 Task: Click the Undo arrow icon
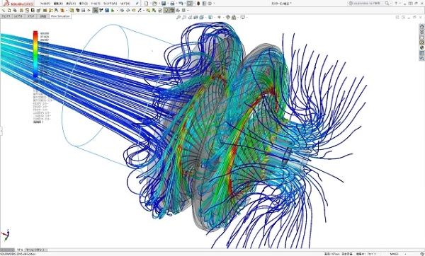pyautogui.click(x=181, y=4)
